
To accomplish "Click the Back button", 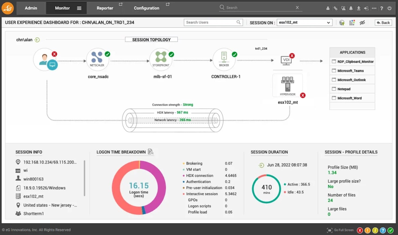I will click(383, 23).
